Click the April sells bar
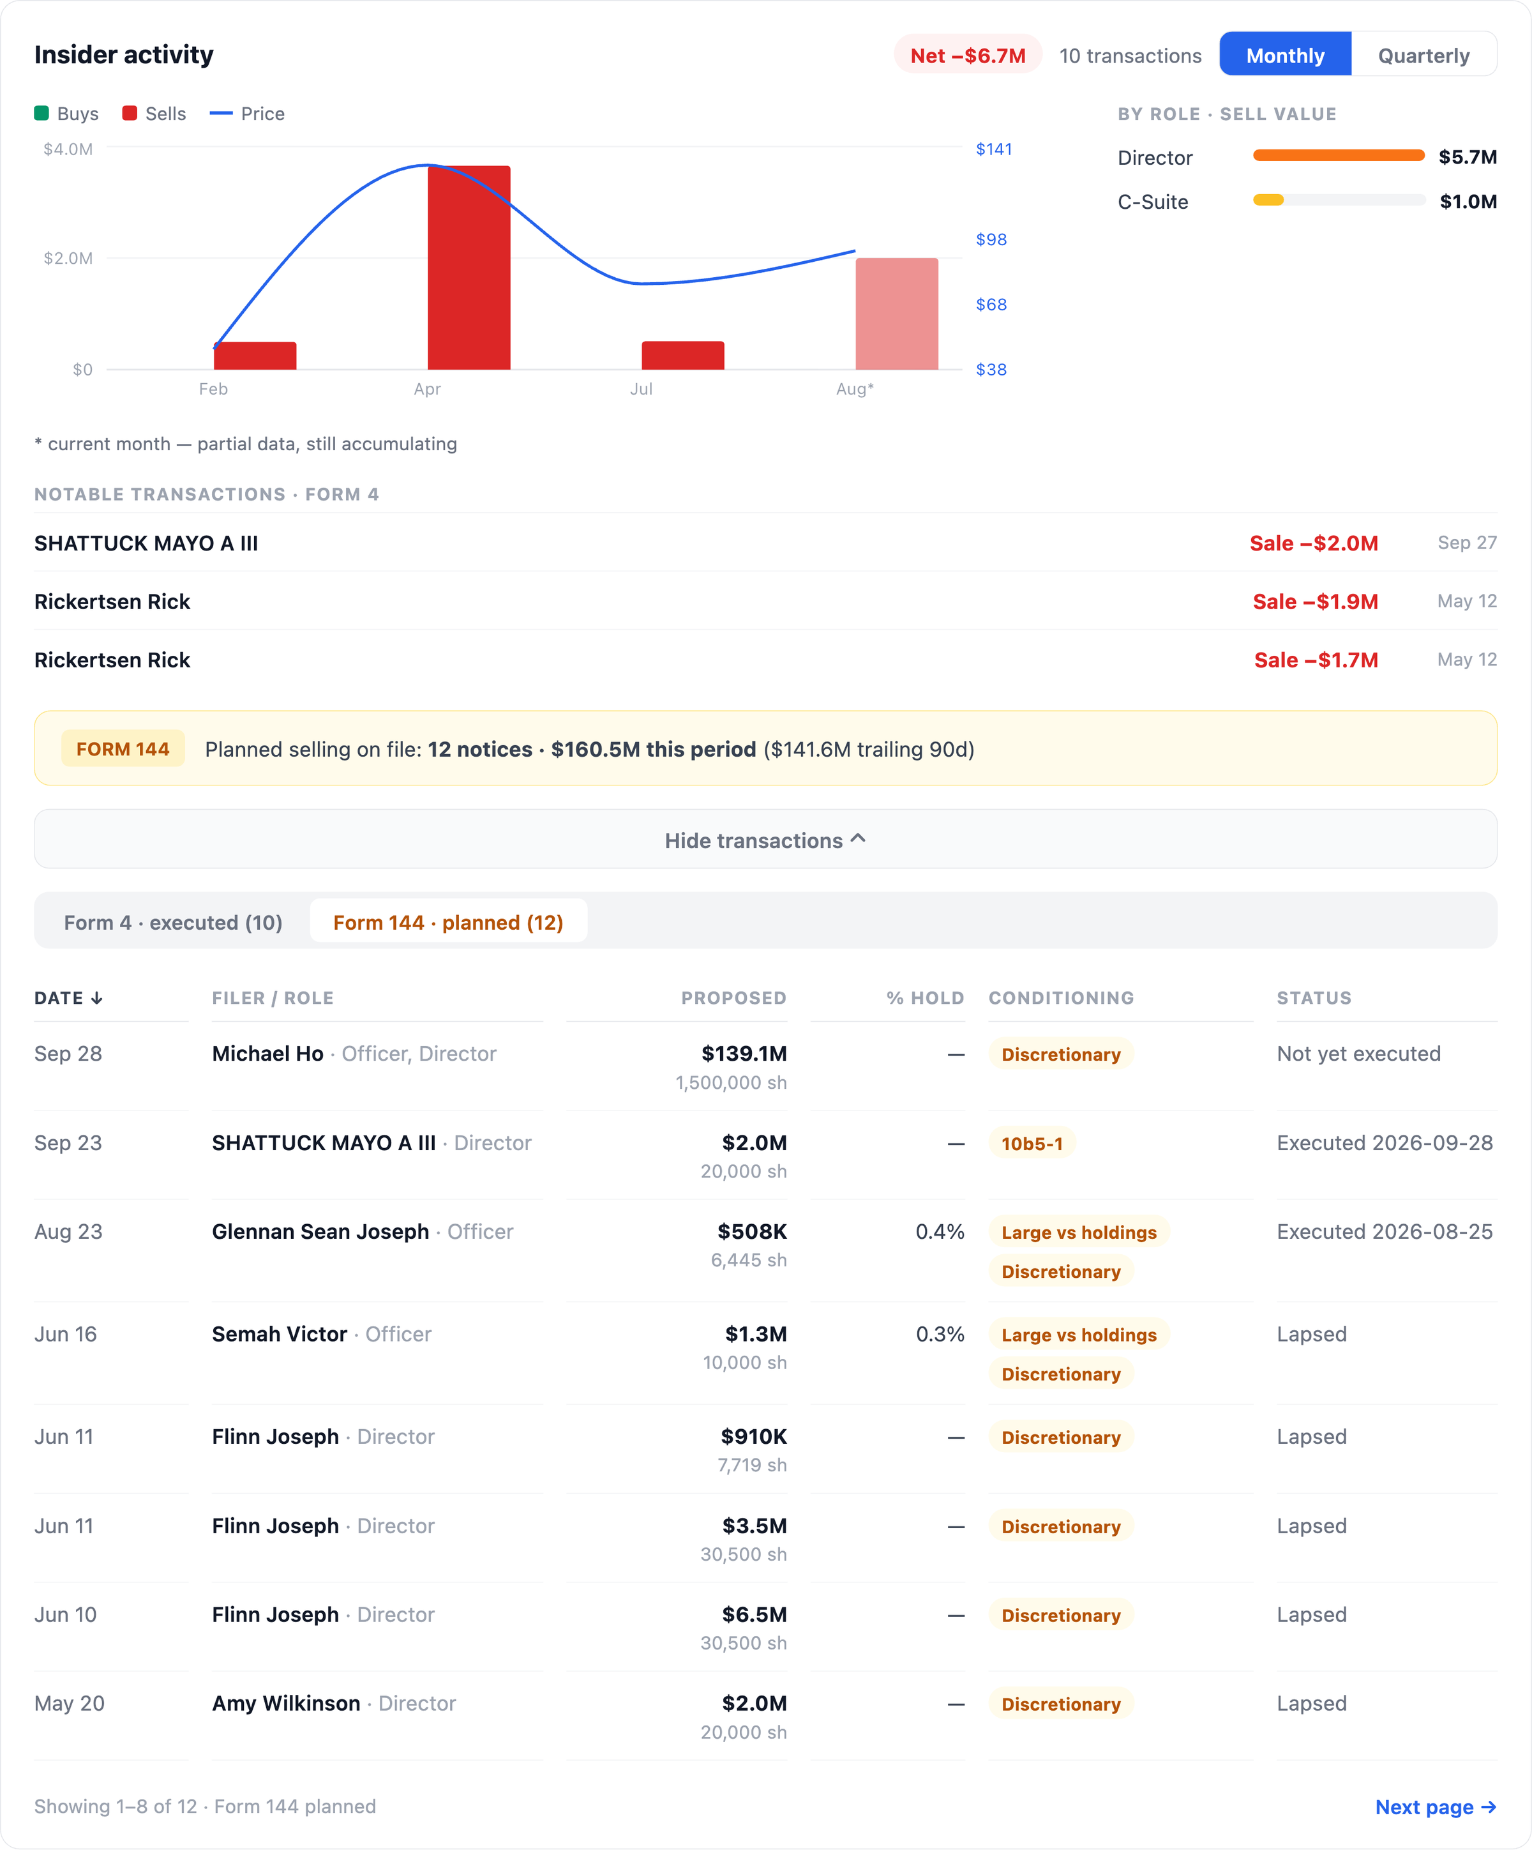 tap(469, 267)
